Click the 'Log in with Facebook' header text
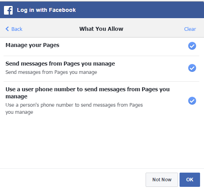 coord(46,10)
